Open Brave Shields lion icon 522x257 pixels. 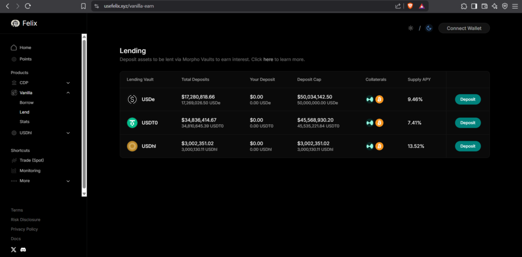point(410,6)
